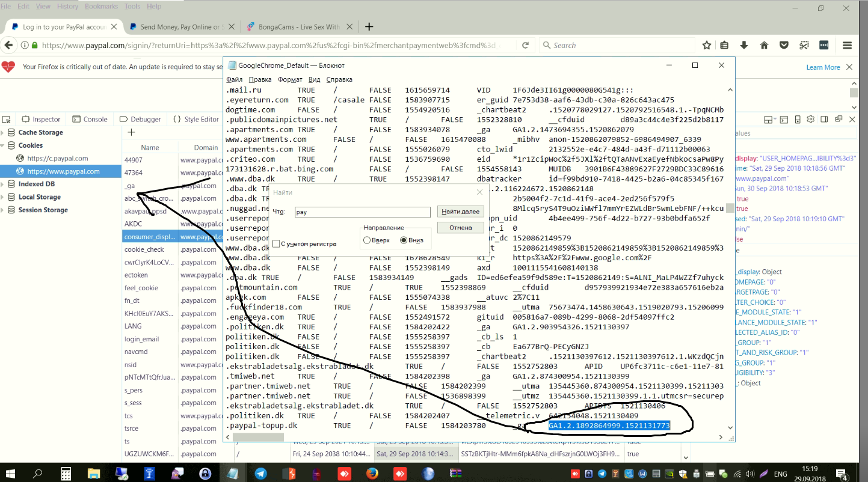The image size is (868, 482).
Task: Click Отмена button in Find dialog
Action: 460,228
